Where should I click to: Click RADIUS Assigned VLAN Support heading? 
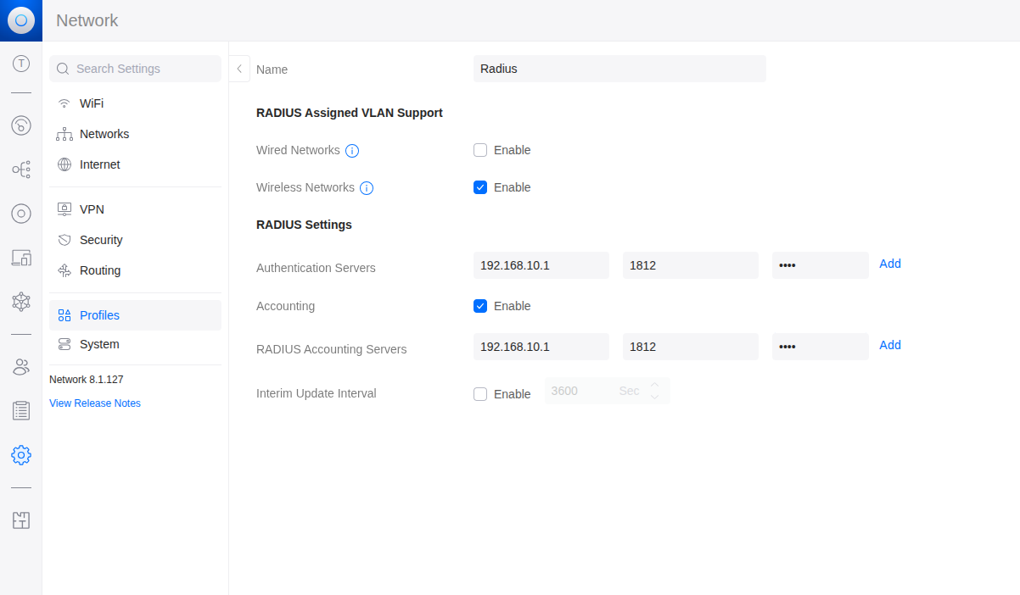350,113
